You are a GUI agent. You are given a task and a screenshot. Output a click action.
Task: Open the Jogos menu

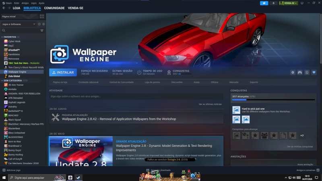pos(34,3)
